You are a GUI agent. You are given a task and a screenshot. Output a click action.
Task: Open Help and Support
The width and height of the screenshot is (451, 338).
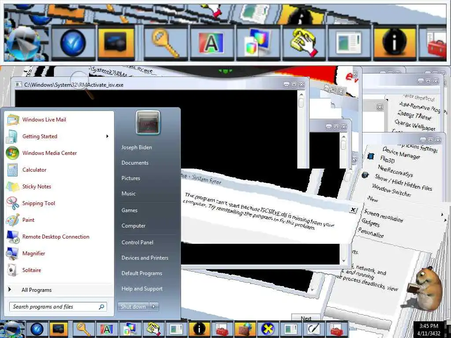[x=142, y=289]
